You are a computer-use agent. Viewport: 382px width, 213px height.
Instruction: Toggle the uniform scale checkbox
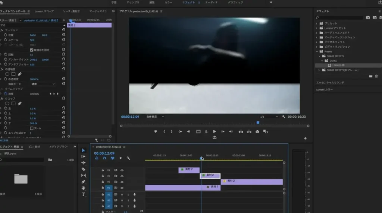click(x=32, y=50)
